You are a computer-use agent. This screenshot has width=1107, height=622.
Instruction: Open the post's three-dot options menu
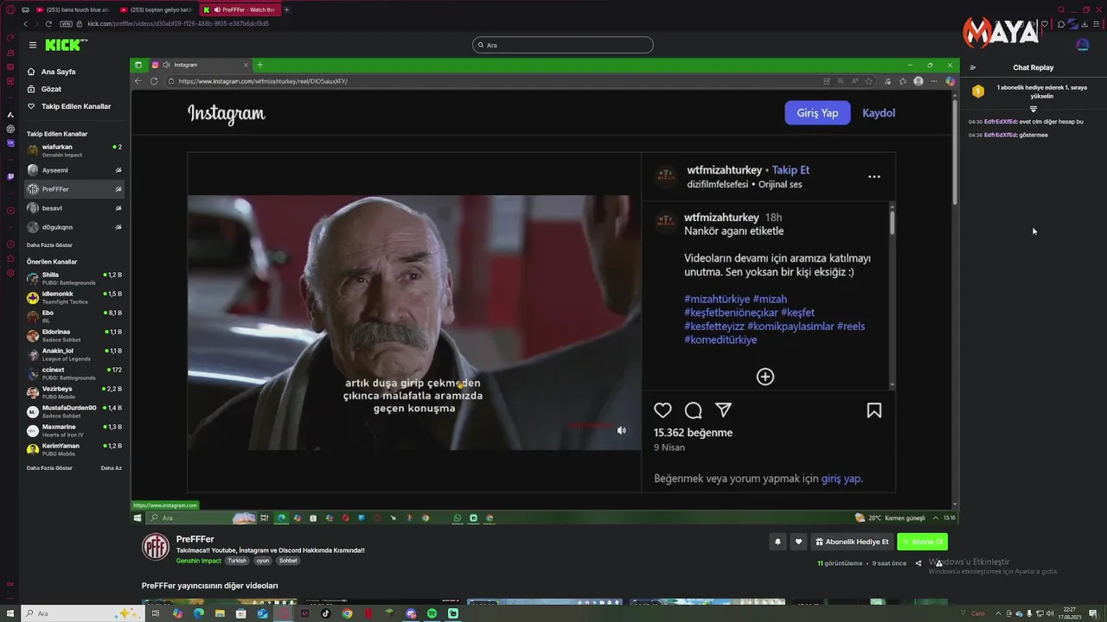click(874, 176)
